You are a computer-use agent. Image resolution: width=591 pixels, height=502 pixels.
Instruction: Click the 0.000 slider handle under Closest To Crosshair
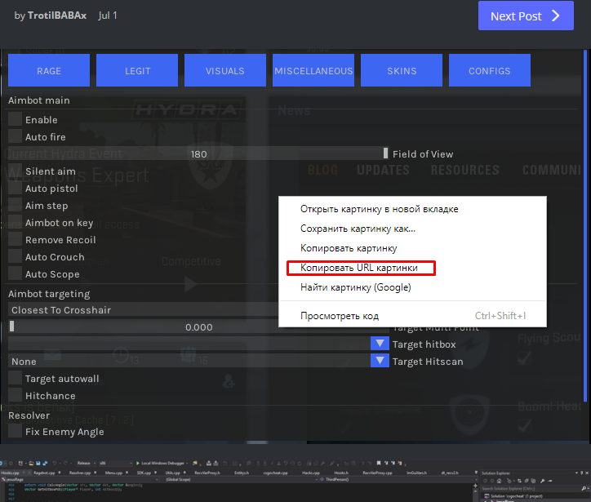coord(12,327)
